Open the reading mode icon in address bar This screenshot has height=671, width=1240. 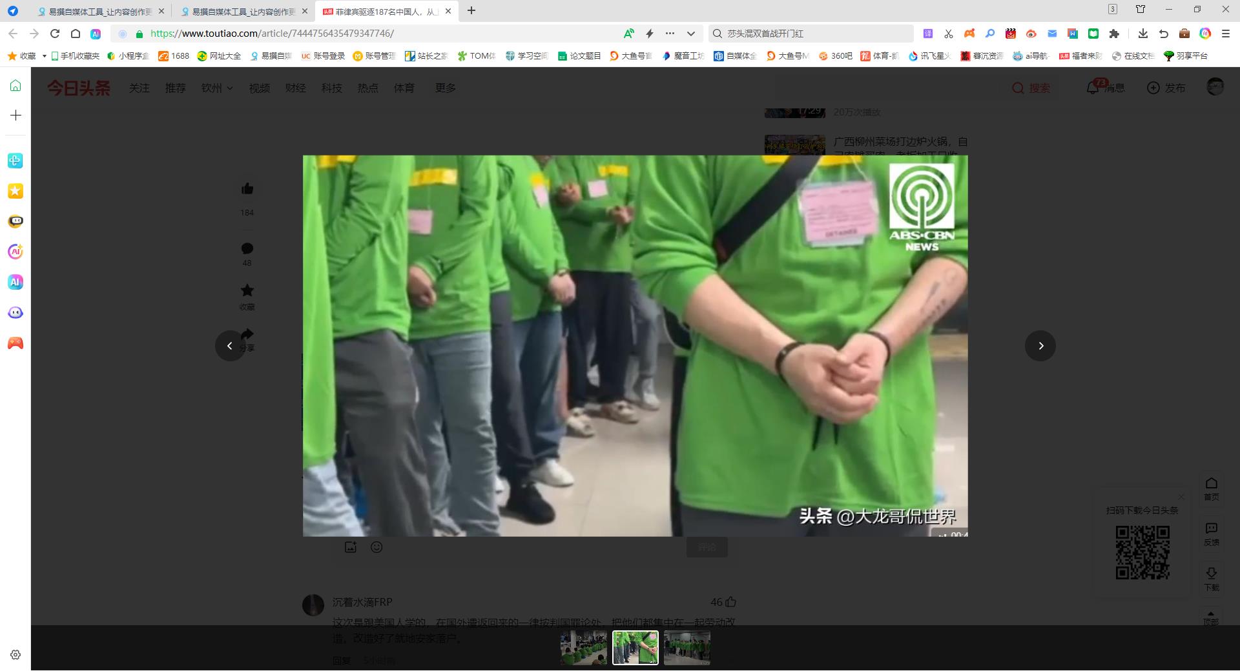coord(628,34)
